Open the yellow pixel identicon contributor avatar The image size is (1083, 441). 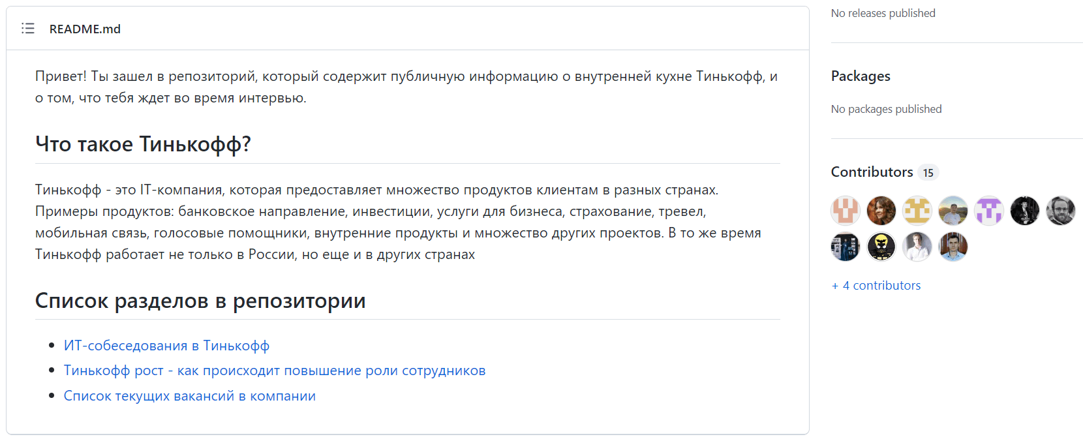pos(917,211)
